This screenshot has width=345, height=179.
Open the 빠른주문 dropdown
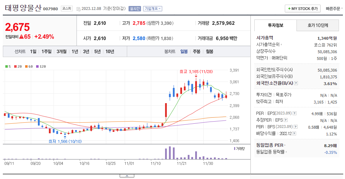pos(334,9)
